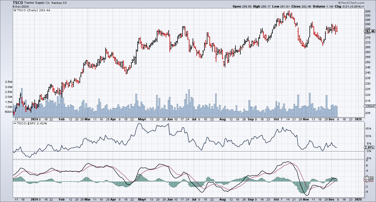This screenshot has height=202, width=376.
Task: Click the 2024 label on bottom date axis
Action: pyautogui.click(x=34, y=199)
